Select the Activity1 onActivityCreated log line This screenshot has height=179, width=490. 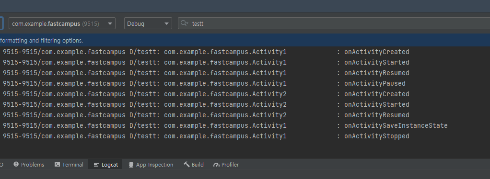(206, 52)
